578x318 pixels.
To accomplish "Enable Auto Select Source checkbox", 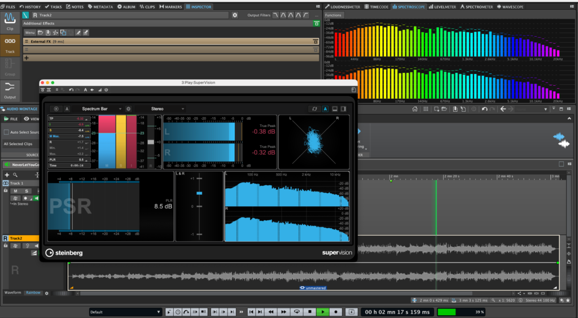I will pyautogui.click(x=6, y=132).
